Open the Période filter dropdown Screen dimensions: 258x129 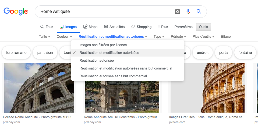click(x=178, y=36)
